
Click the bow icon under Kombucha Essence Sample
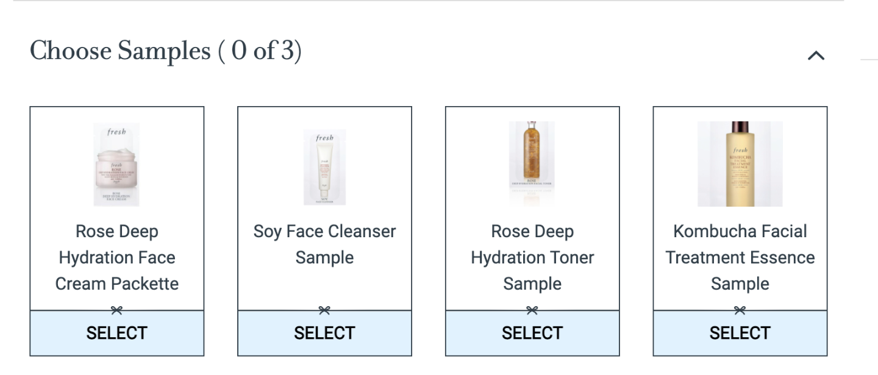(740, 310)
